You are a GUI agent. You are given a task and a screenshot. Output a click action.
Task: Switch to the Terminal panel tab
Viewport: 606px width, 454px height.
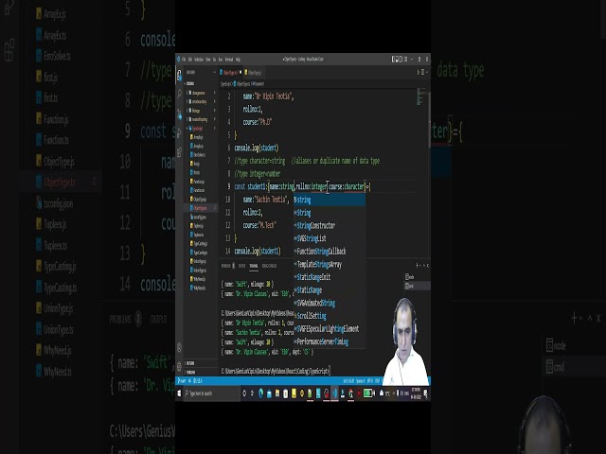pos(254,266)
